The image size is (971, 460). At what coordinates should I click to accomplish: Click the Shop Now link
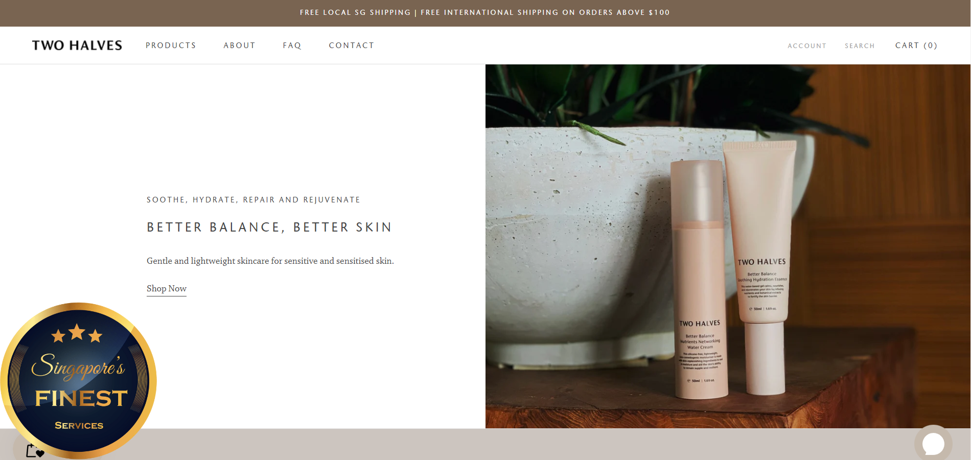point(167,289)
